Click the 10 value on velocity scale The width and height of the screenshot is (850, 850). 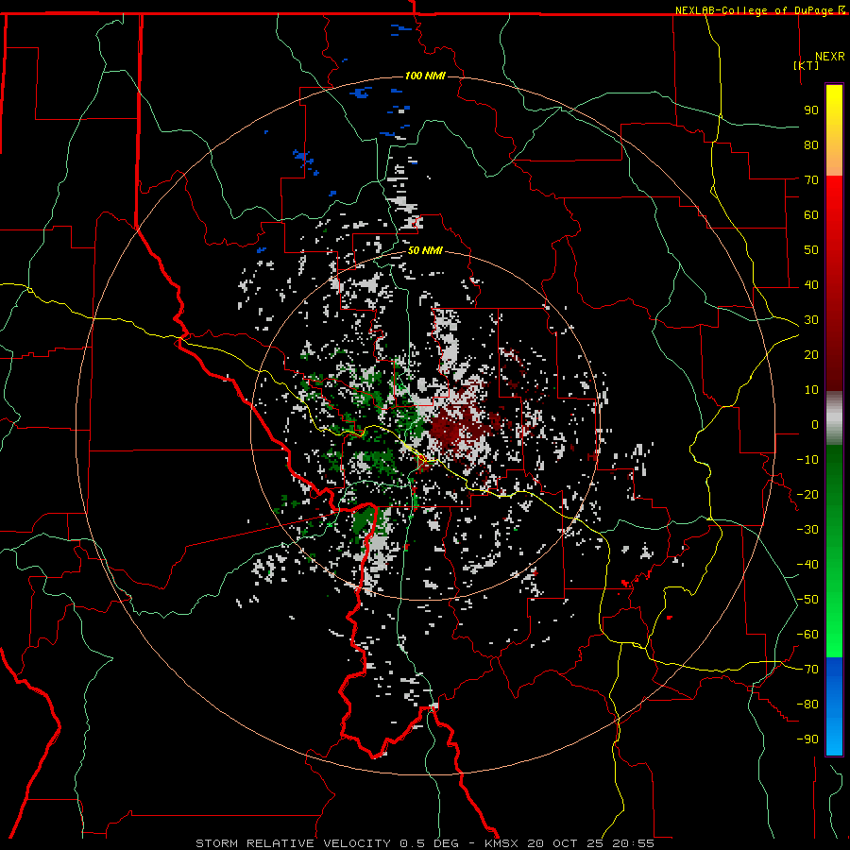(811, 390)
